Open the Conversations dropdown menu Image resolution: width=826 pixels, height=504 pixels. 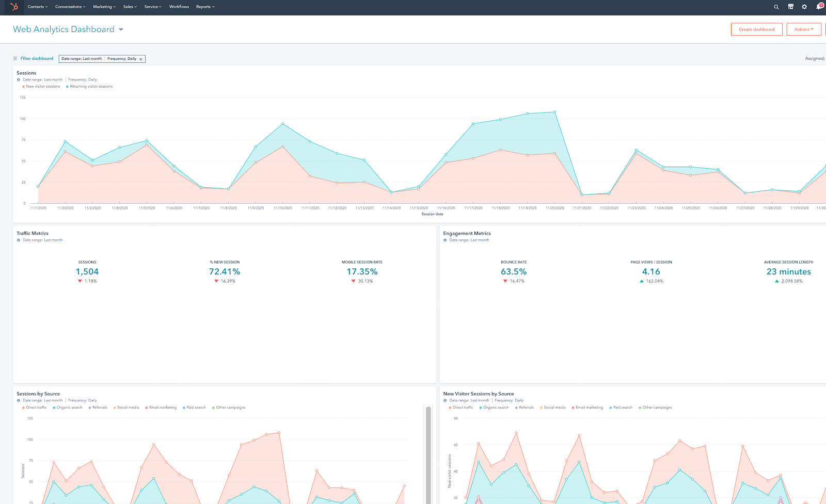71,7
